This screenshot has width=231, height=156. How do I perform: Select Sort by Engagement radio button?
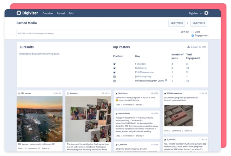pos(193,36)
